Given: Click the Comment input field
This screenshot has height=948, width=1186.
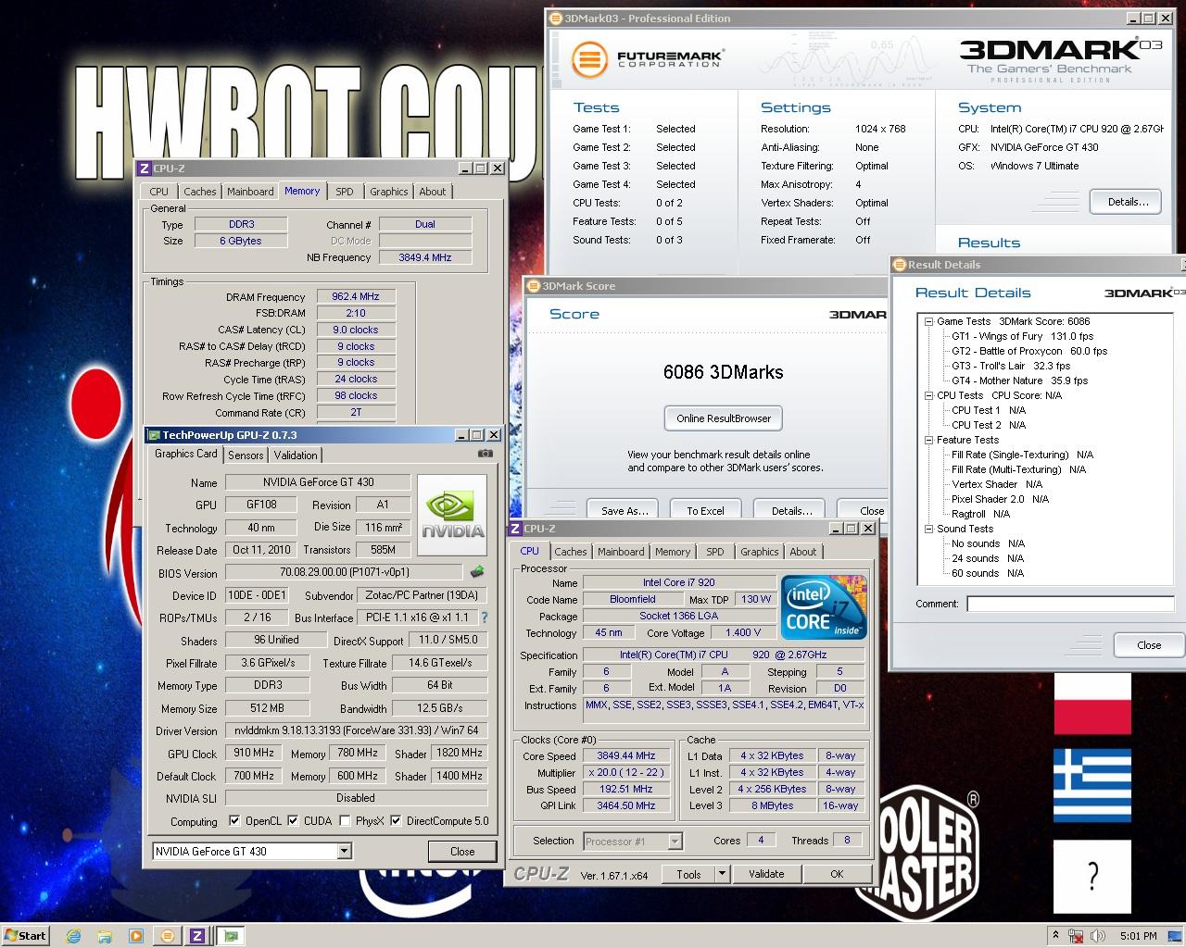Looking at the screenshot, I should 1070,604.
